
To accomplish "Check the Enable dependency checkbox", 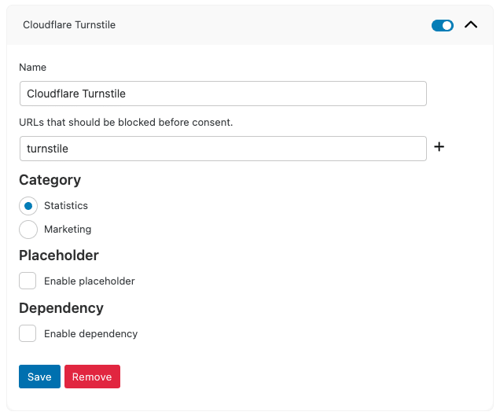I will tap(28, 333).
